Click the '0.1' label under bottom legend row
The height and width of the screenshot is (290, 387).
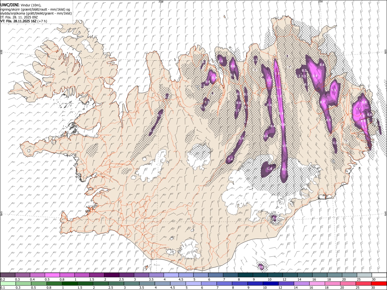pos(3,288)
